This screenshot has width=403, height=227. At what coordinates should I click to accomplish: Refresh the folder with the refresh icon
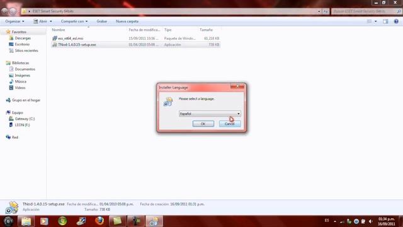[x=326, y=11]
